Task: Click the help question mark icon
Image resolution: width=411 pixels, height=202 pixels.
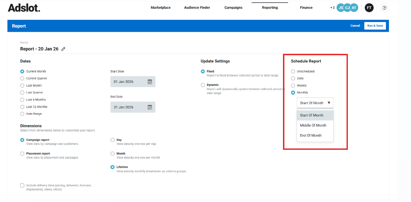Action: [x=385, y=7]
